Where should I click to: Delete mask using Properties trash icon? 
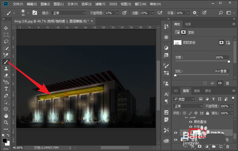tap(227, 83)
